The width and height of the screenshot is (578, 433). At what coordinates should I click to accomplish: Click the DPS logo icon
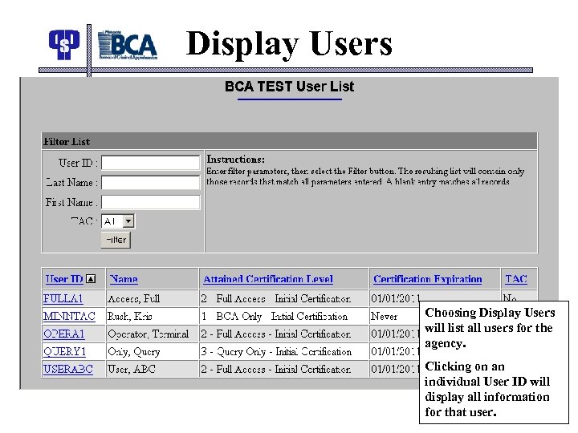click(x=64, y=44)
